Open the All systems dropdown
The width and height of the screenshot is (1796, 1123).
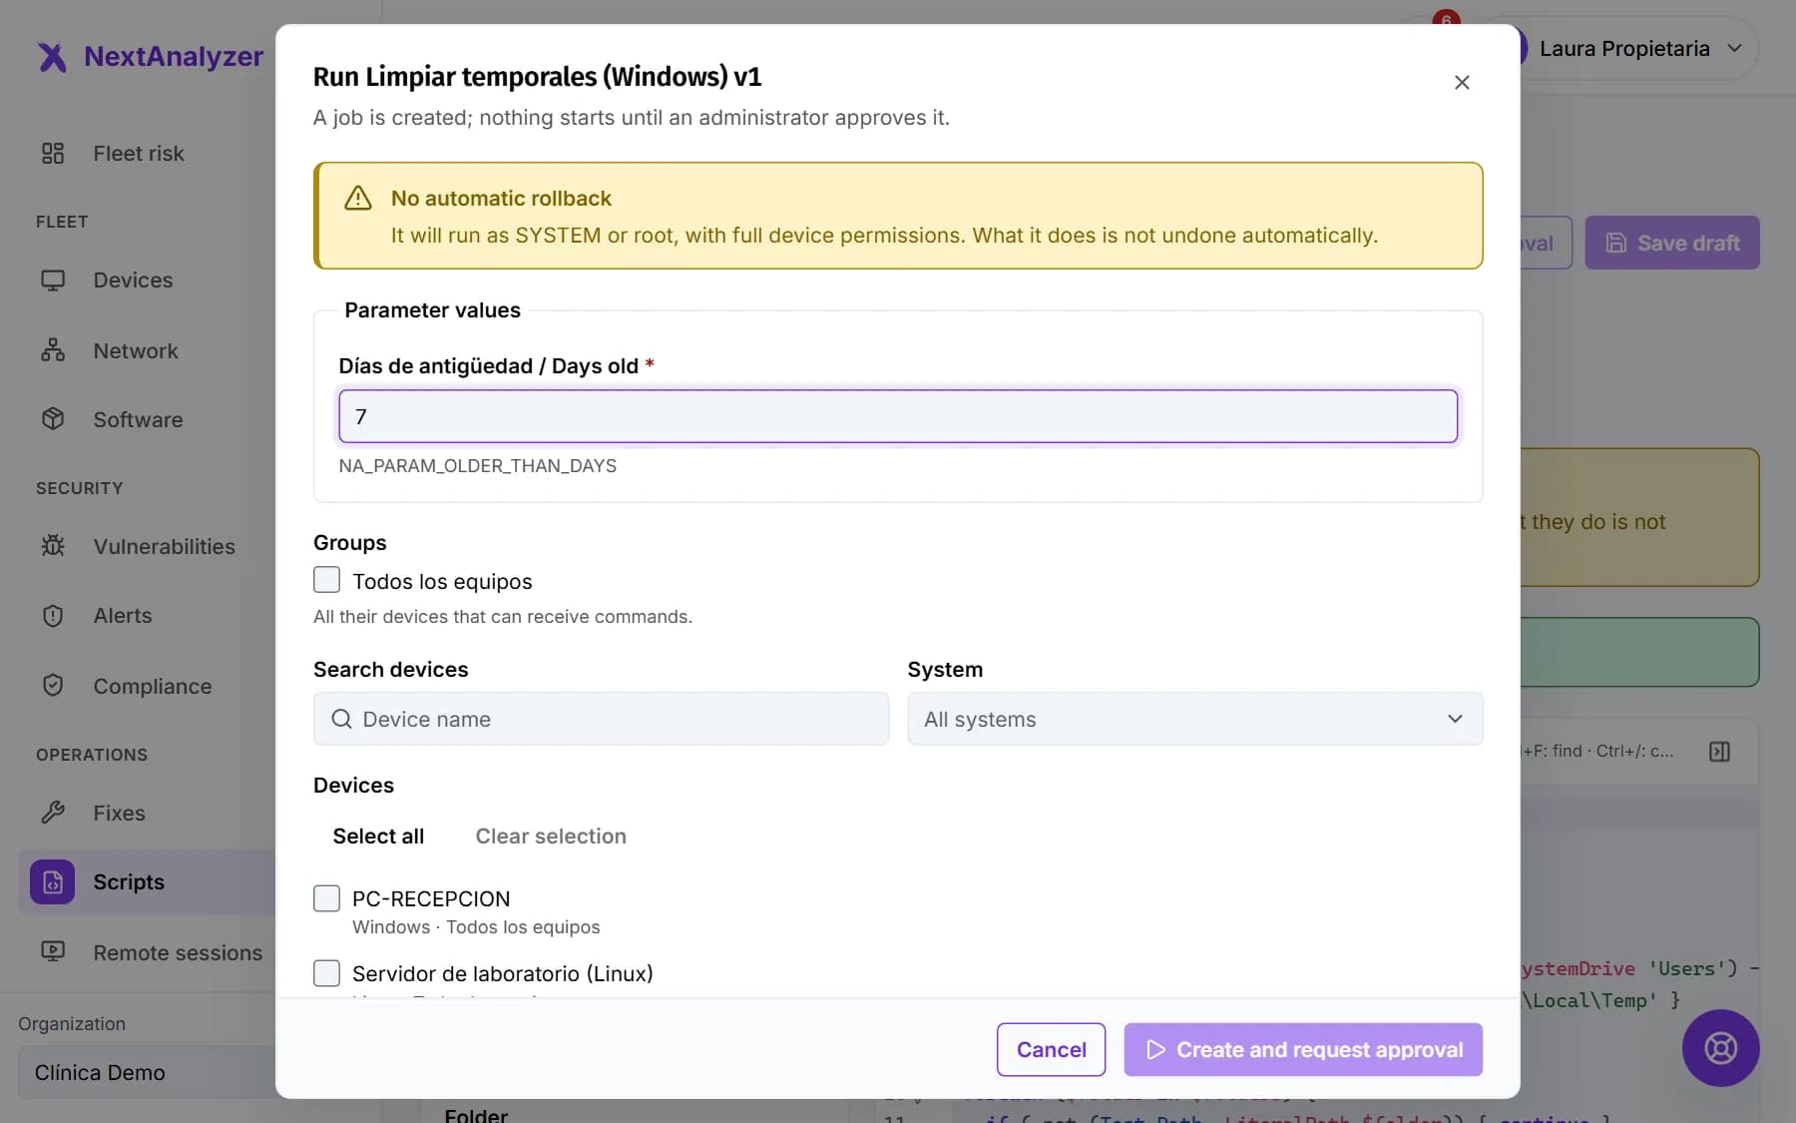tap(1194, 719)
